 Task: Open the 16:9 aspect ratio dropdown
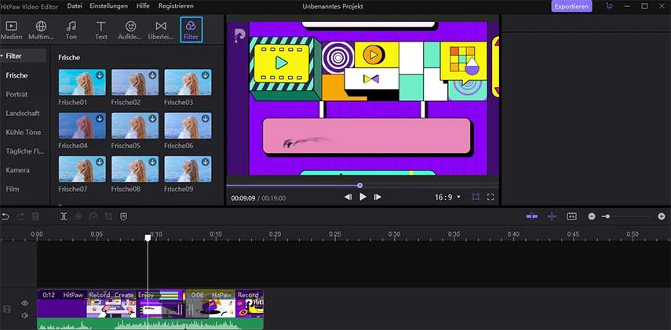pyautogui.click(x=447, y=197)
